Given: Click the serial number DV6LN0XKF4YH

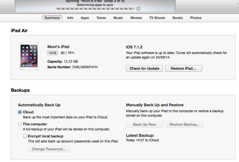Looking at the screenshot, I should click(x=85, y=67).
